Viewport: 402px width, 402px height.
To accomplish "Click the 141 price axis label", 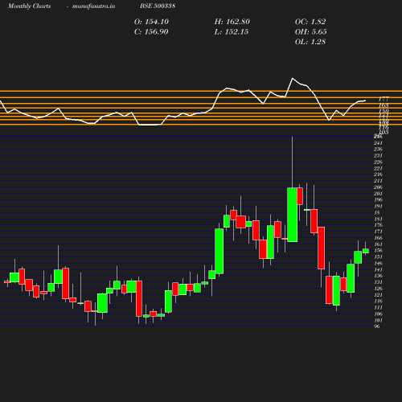I will (378, 269).
